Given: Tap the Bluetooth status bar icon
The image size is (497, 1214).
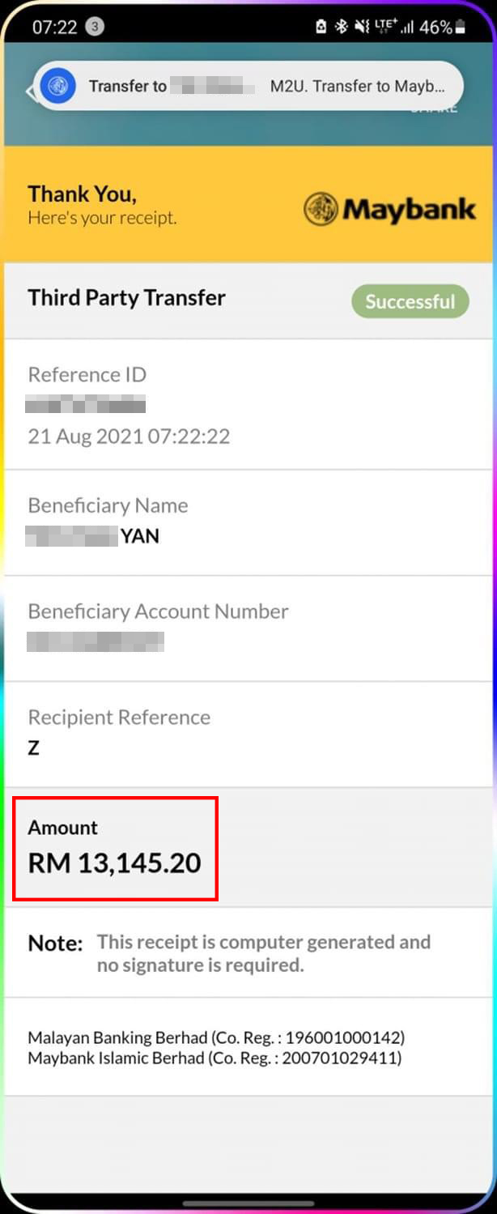Looking at the screenshot, I should [342, 27].
